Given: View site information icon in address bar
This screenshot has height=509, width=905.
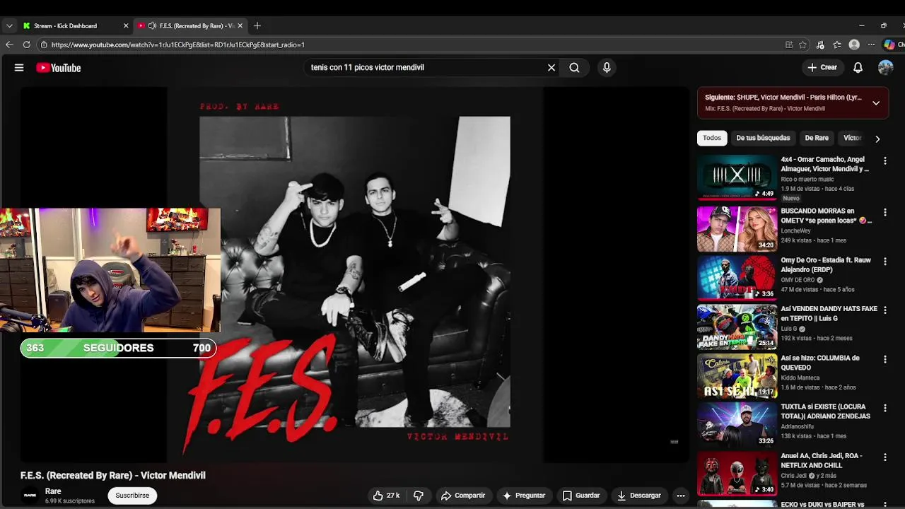Looking at the screenshot, I should point(44,45).
